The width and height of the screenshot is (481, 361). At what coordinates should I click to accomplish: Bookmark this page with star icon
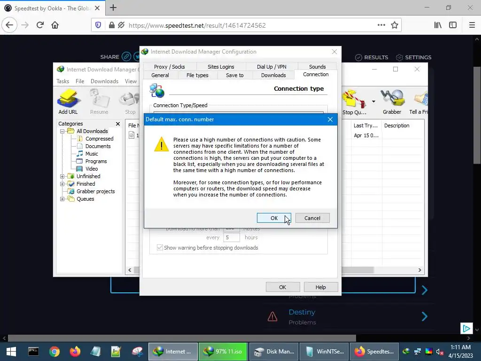coord(395,25)
